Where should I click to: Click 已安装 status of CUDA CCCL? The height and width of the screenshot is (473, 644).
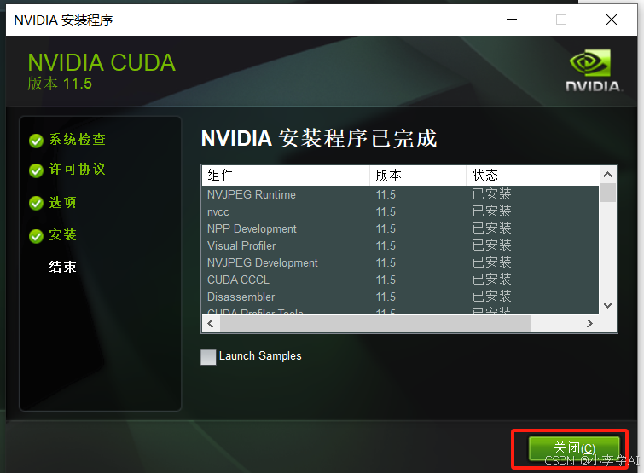[x=491, y=280]
